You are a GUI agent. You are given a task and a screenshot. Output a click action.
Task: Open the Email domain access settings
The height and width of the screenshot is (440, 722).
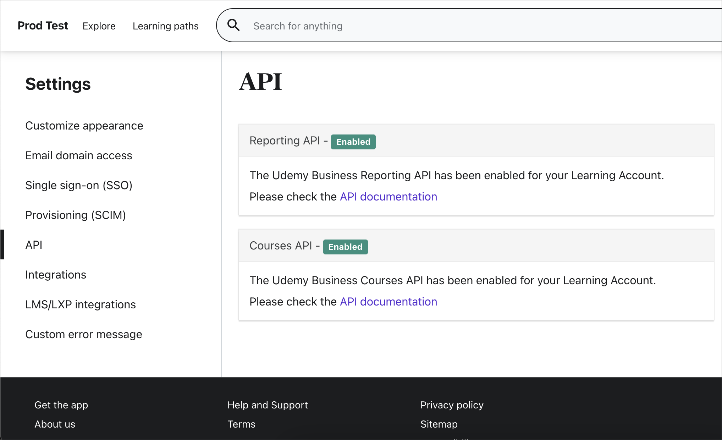tap(78, 155)
